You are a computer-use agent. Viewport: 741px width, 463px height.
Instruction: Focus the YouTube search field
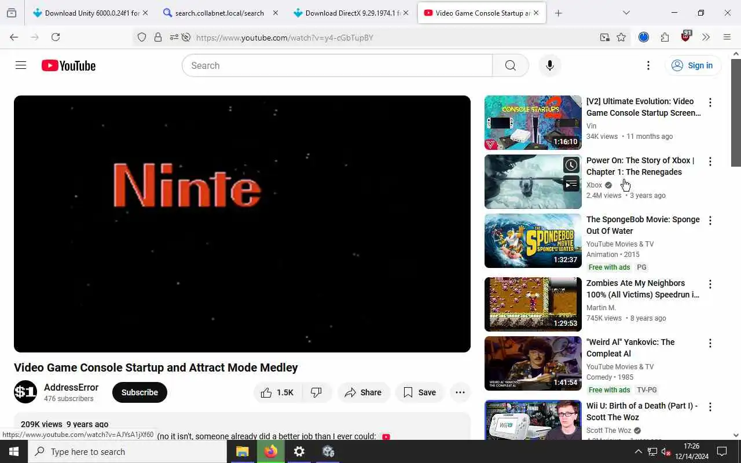coord(337,65)
